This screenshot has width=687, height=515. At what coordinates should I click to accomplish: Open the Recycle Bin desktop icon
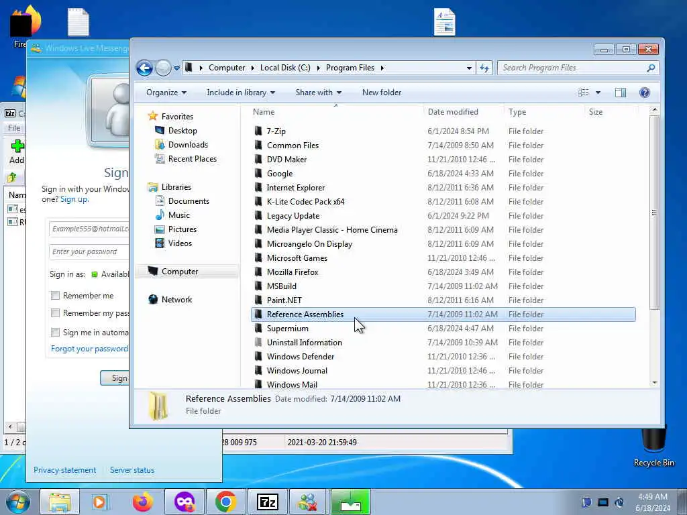tap(653, 447)
